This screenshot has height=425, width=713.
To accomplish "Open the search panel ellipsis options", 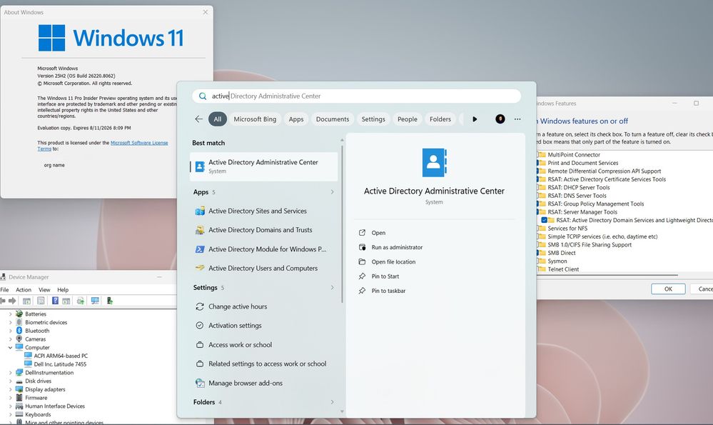I will click(x=517, y=119).
